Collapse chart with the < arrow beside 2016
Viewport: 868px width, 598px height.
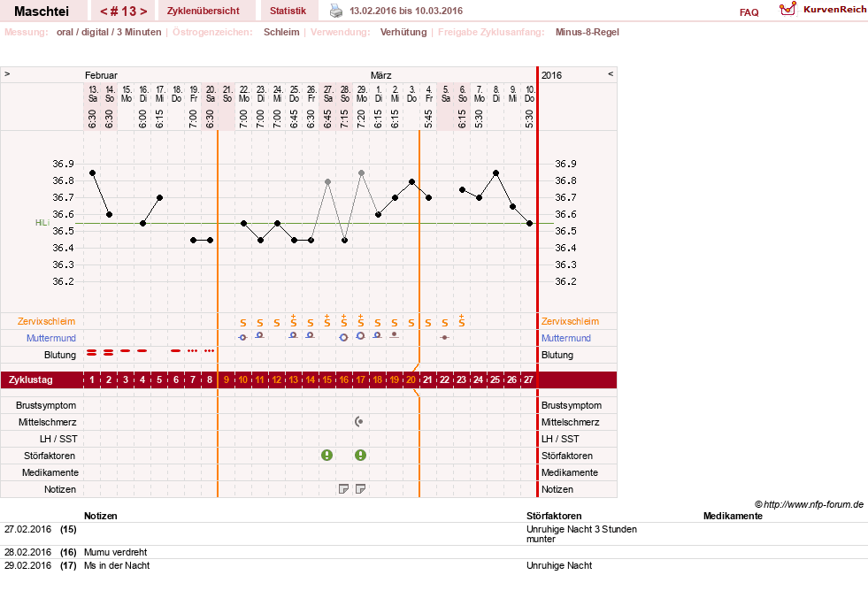[x=611, y=73]
